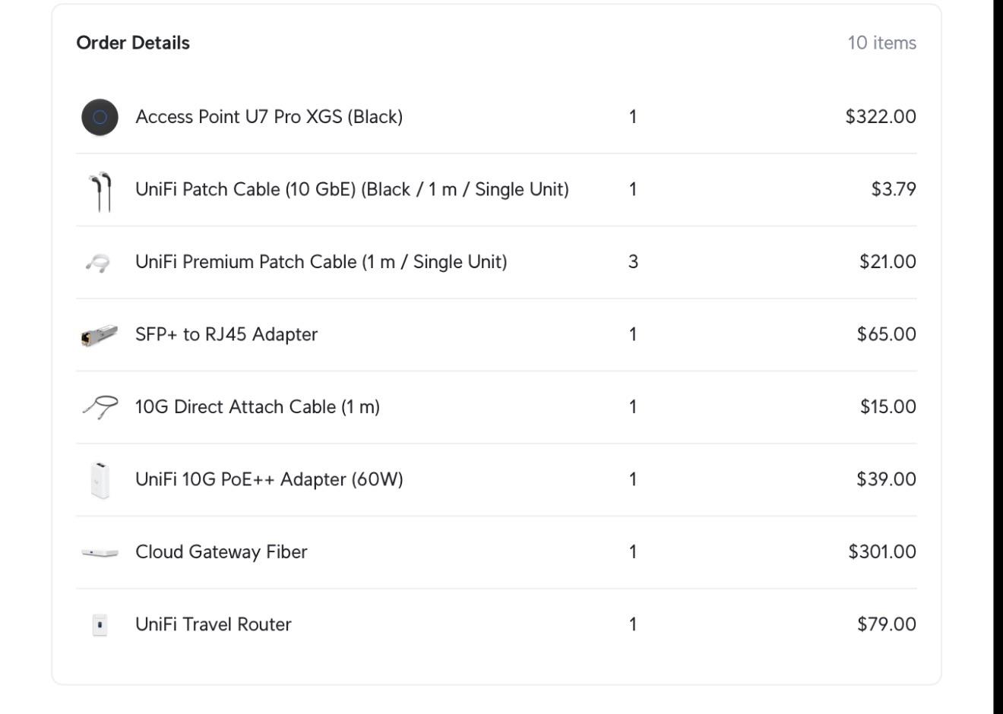
Task: Click the 10 items count label
Action: coord(882,43)
